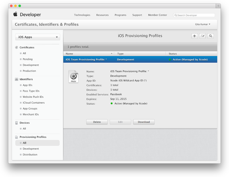
Task: Click the Identifiers sidebar heading
Action: point(26,79)
